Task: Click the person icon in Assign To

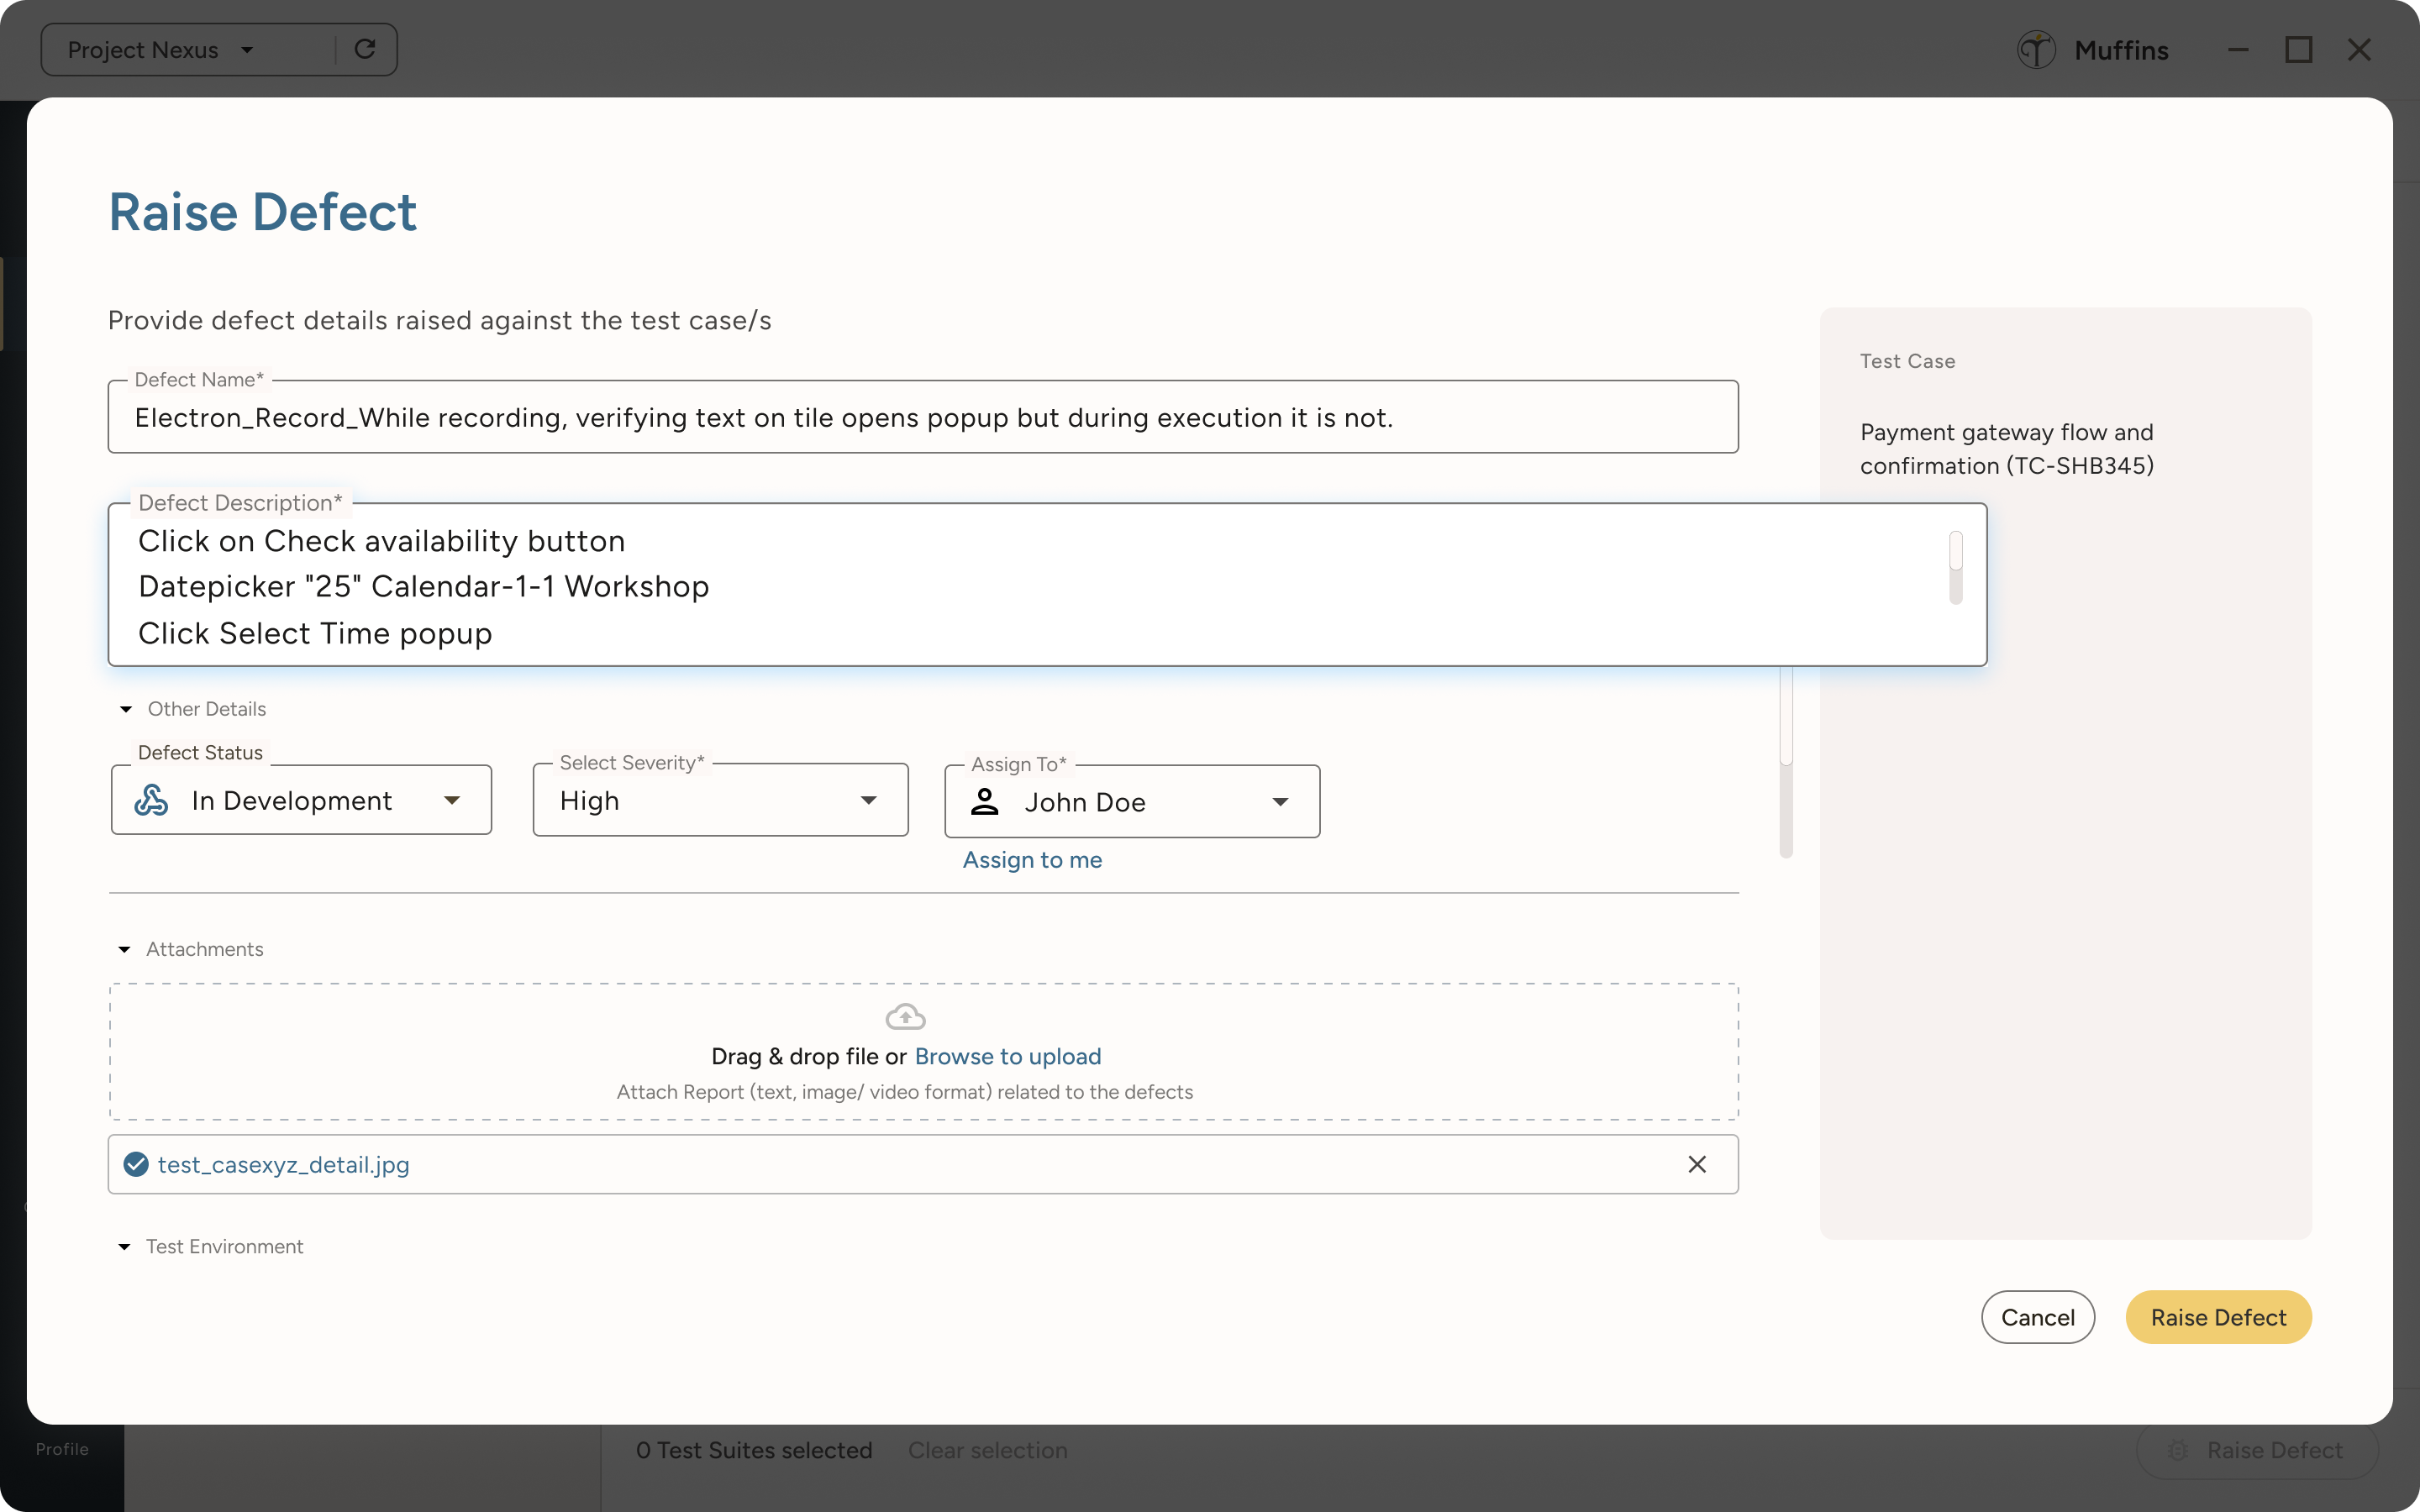Action: tap(984, 801)
